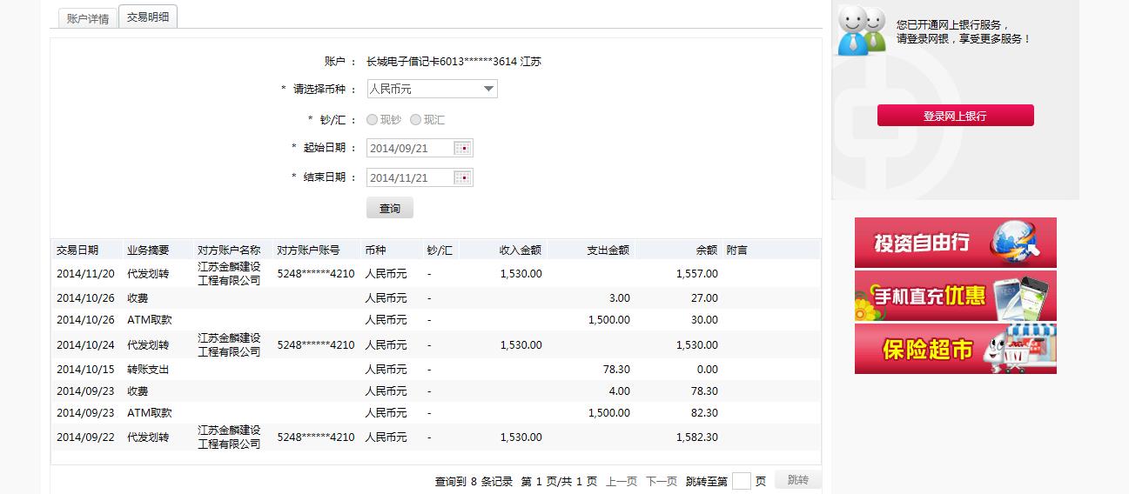Focus the page number jump input box
Screen dimensions: 1129x494
click(742, 481)
